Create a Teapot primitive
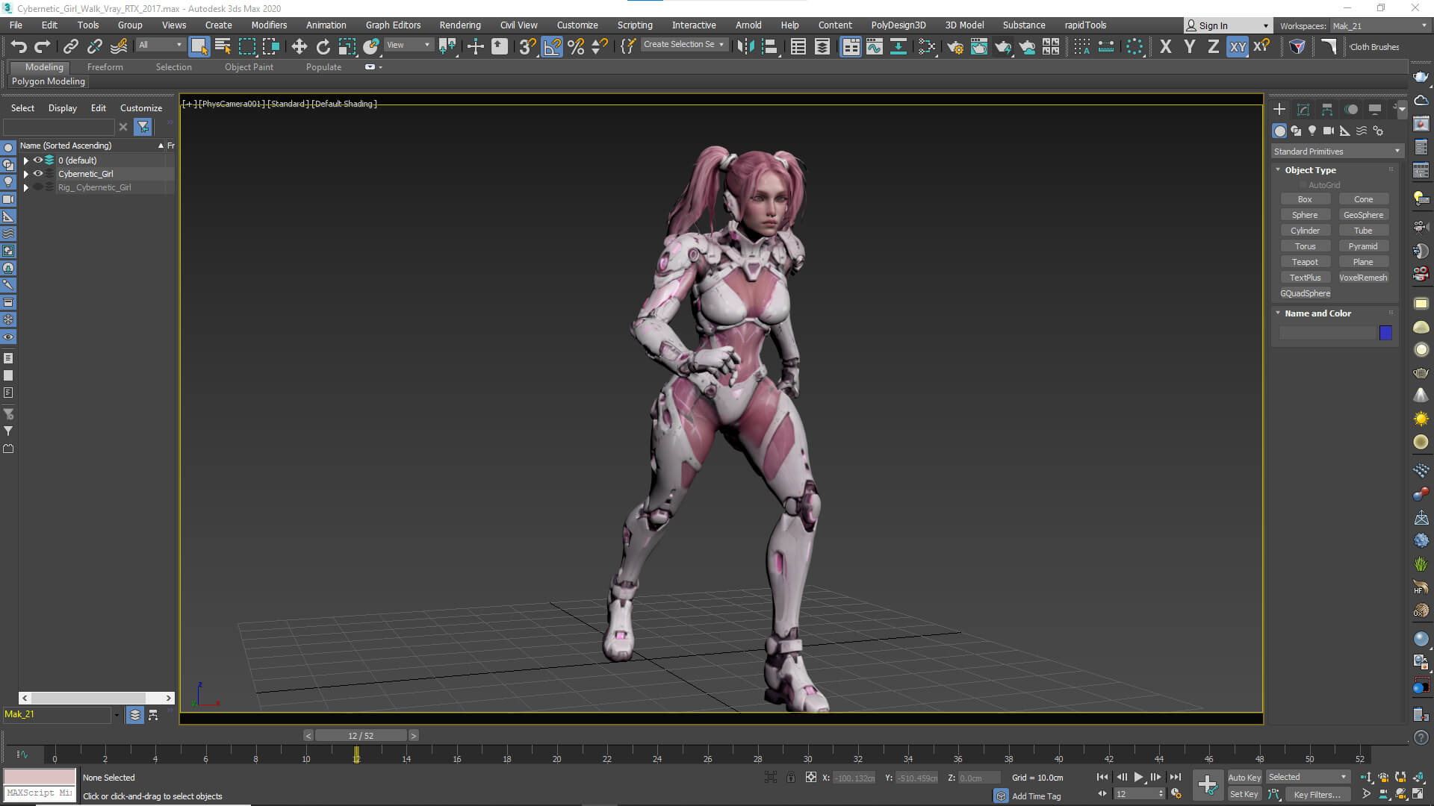 tap(1305, 262)
